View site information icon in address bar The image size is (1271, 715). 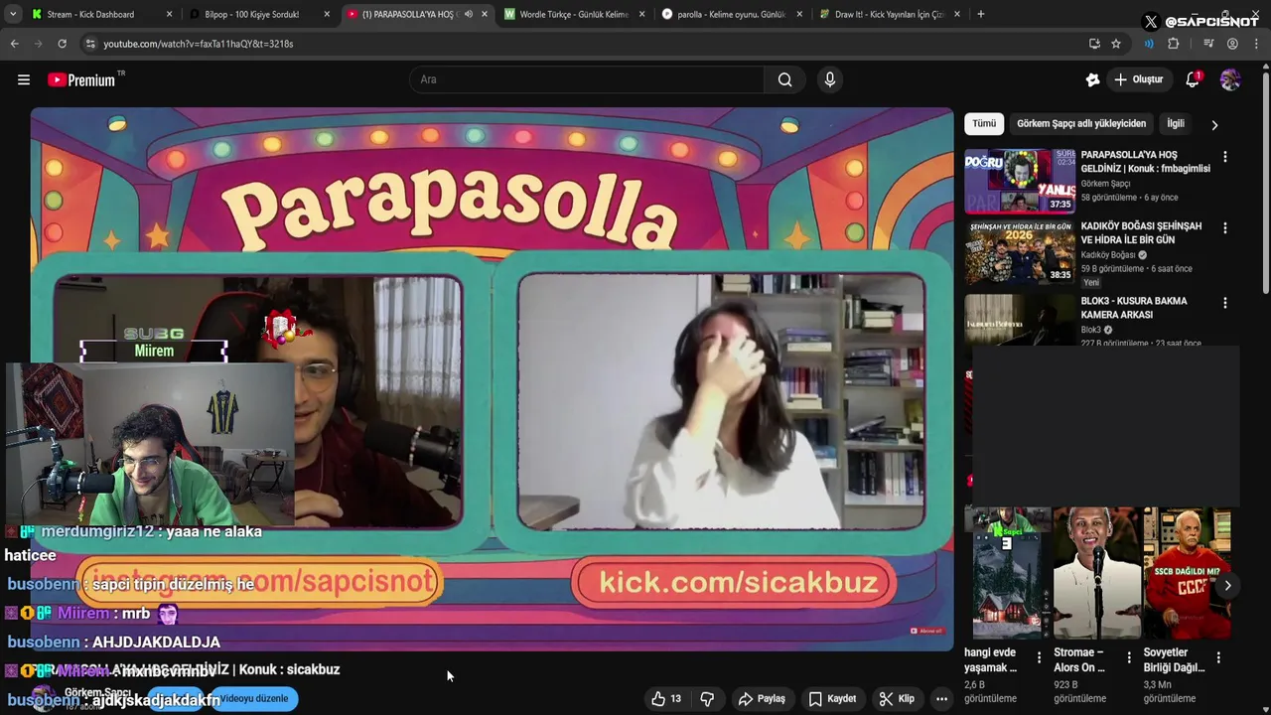tap(90, 44)
